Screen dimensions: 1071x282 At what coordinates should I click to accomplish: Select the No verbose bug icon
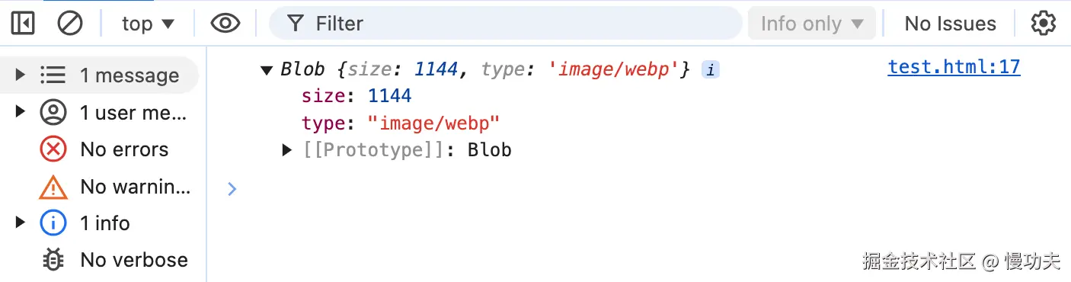(x=53, y=260)
